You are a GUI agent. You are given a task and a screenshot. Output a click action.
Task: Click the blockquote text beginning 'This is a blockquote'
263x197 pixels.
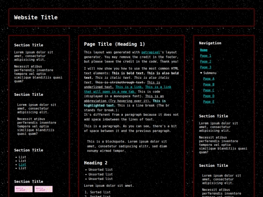click(127, 146)
